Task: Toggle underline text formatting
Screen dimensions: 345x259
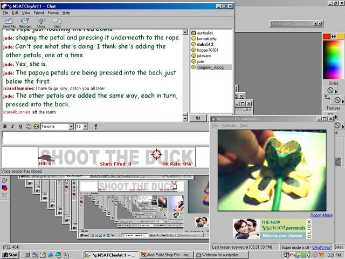Action: coord(20,126)
